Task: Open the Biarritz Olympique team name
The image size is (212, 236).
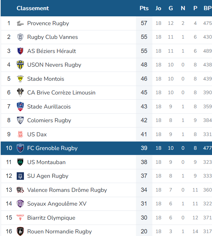Action: tap(51, 218)
